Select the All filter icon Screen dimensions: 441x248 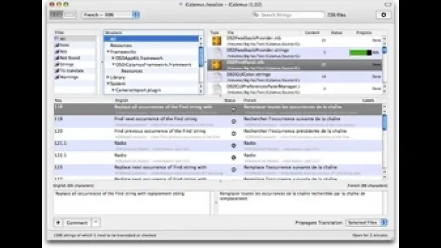coord(57,38)
